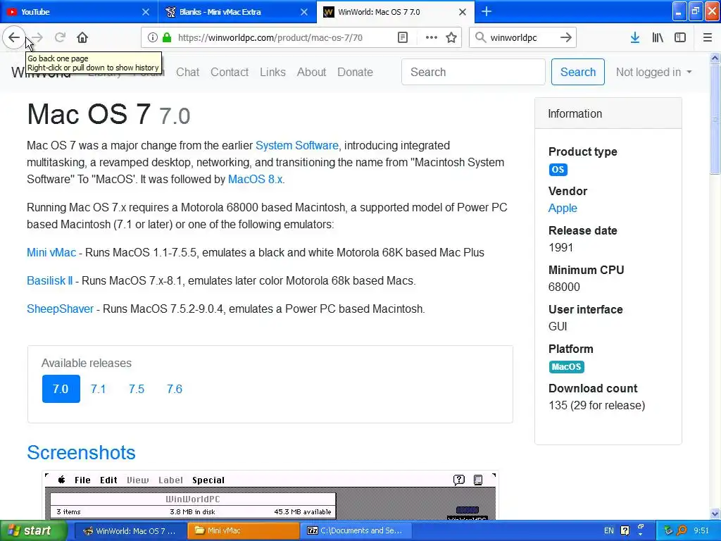Open the page actions three-dot menu
Image resolution: width=721 pixels, height=541 pixels.
(432, 38)
